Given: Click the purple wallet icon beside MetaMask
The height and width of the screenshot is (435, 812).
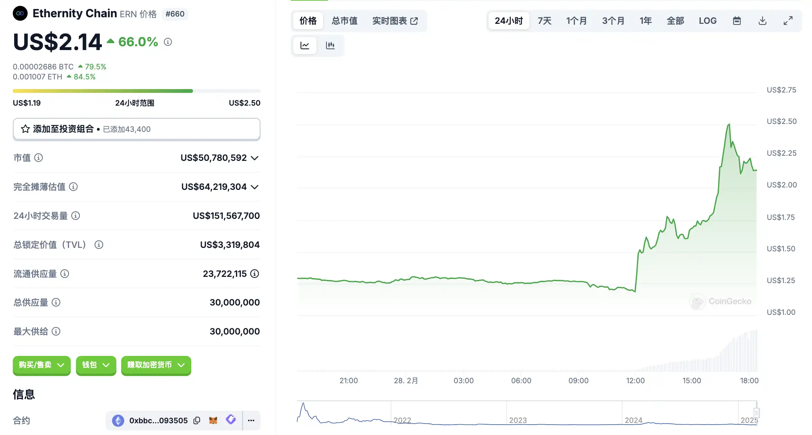Looking at the screenshot, I should [231, 420].
